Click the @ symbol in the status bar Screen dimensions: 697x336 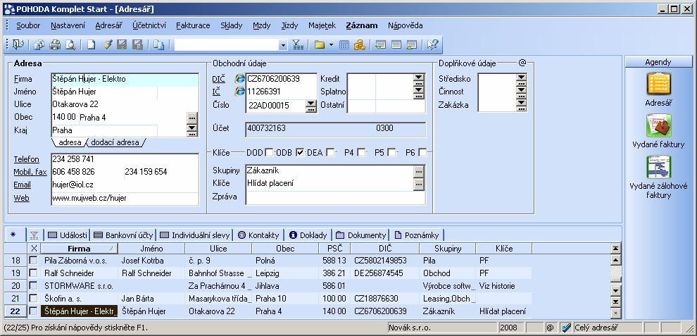pos(550,328)
